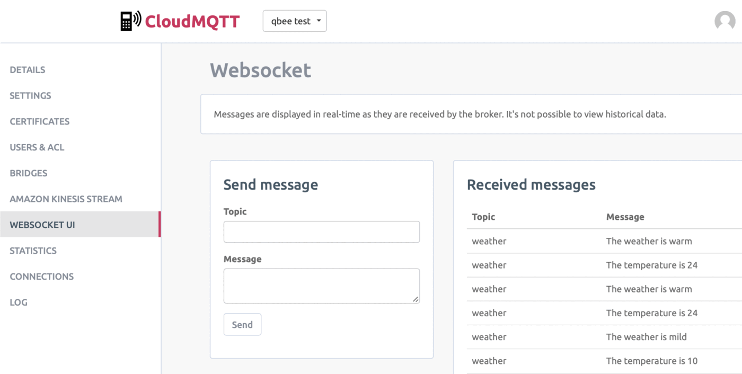
Task: View the Statistics page
Action: (33, 251)
